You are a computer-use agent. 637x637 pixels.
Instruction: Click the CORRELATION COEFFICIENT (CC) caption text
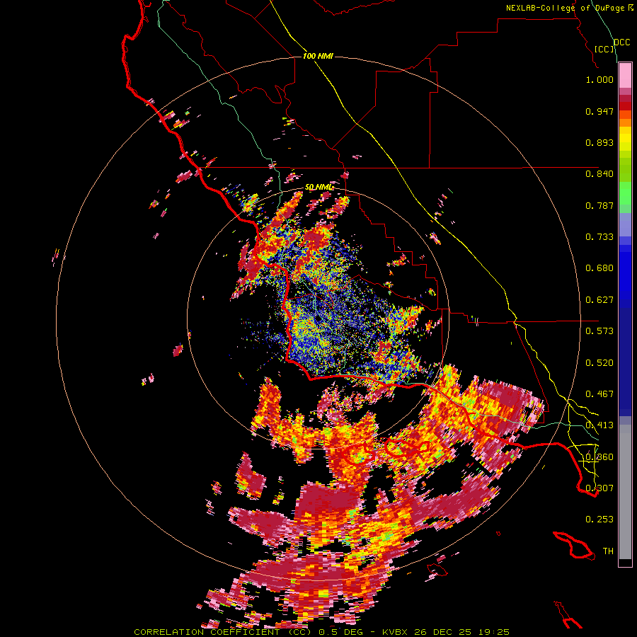[x=223, y=632]
